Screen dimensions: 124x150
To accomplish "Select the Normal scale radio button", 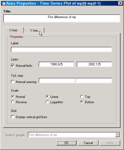I will coord(13,96).
